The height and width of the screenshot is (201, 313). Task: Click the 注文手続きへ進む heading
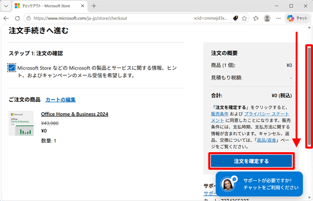[39, 31]
